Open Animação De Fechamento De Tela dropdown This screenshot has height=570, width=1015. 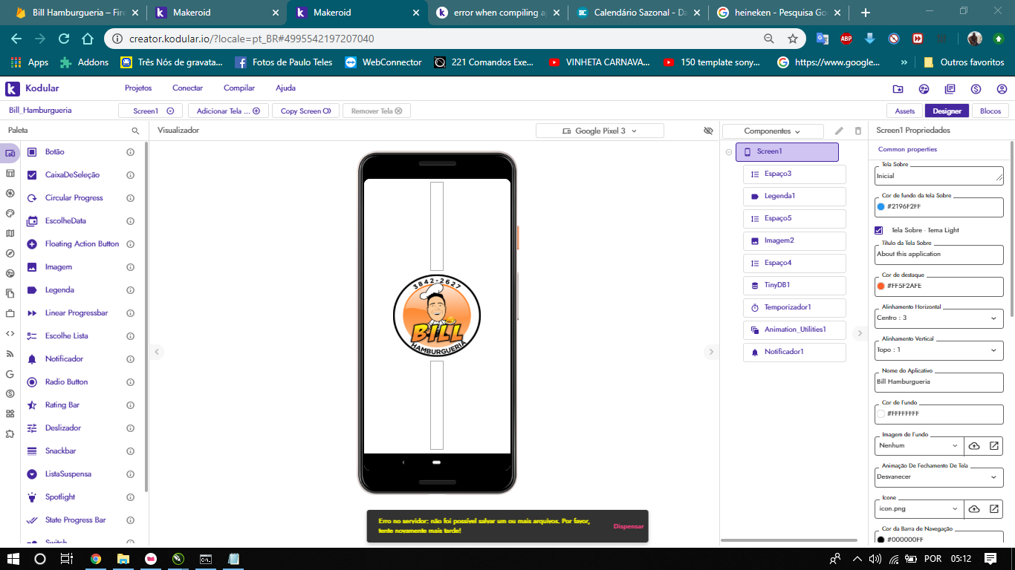939,477
